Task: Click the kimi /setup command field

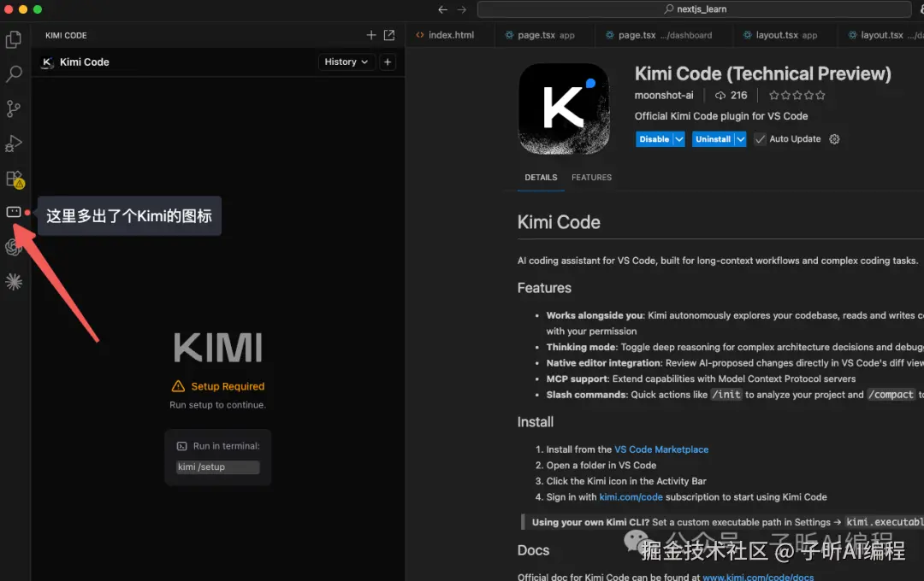Action: (x=217, y=467)
